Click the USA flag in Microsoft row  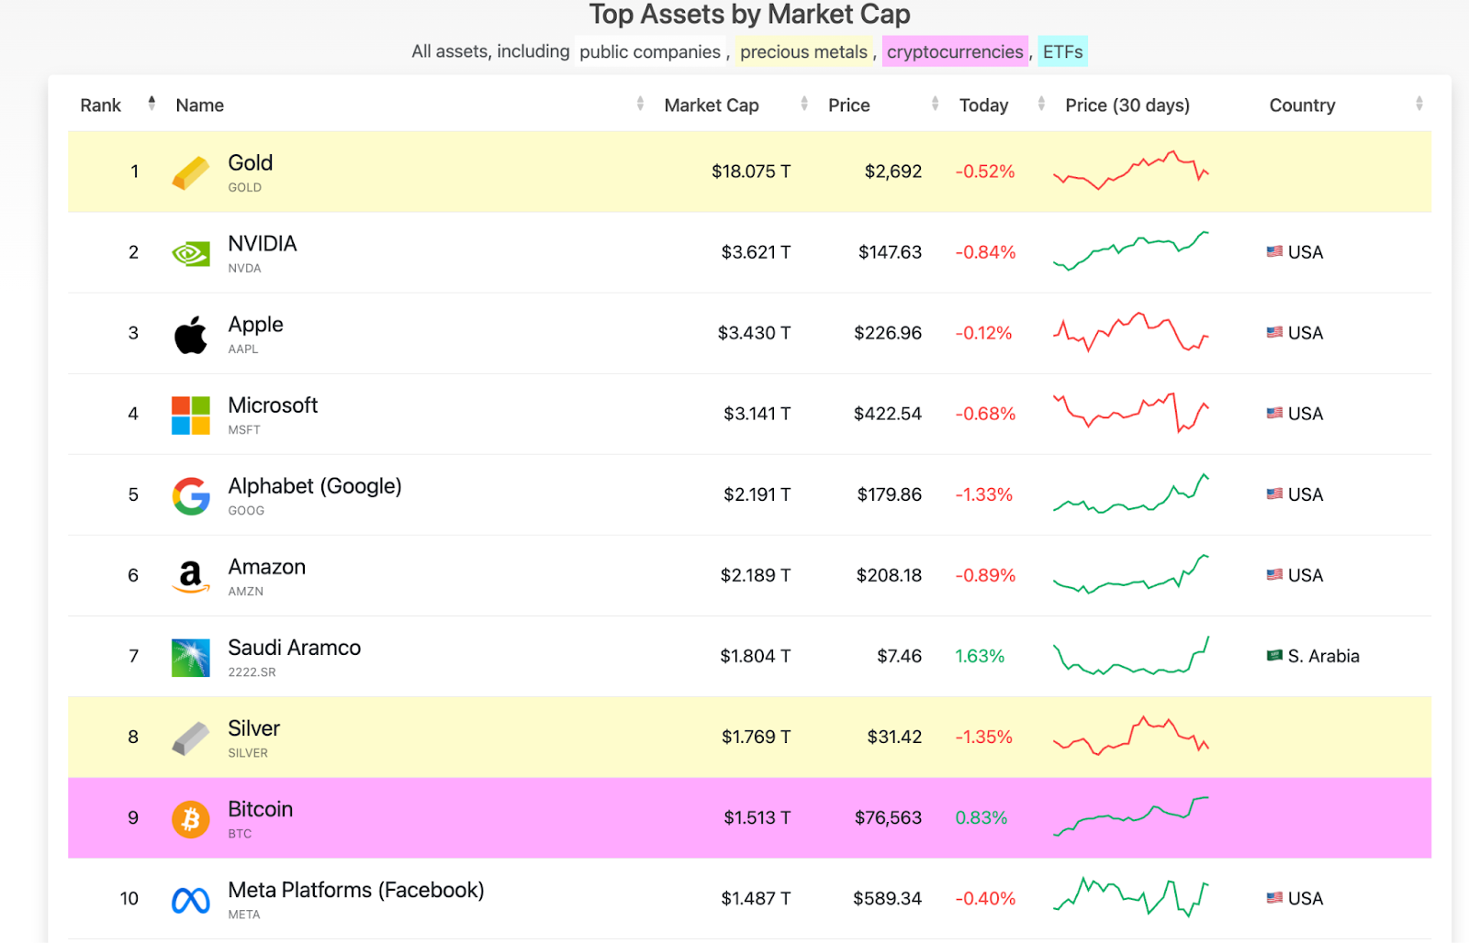pyautogui.click(x=1274, y=413)
